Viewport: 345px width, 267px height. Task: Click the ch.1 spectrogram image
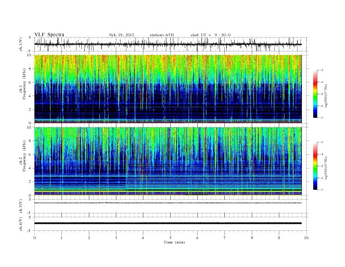click(x=168, y=89)
